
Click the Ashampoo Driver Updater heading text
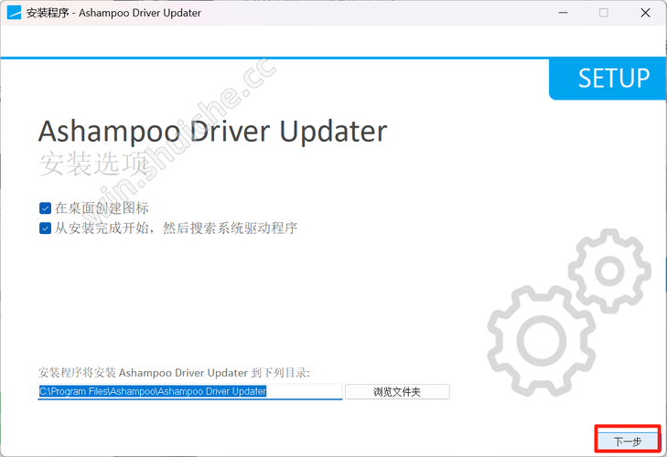click(x=212, y=132)
